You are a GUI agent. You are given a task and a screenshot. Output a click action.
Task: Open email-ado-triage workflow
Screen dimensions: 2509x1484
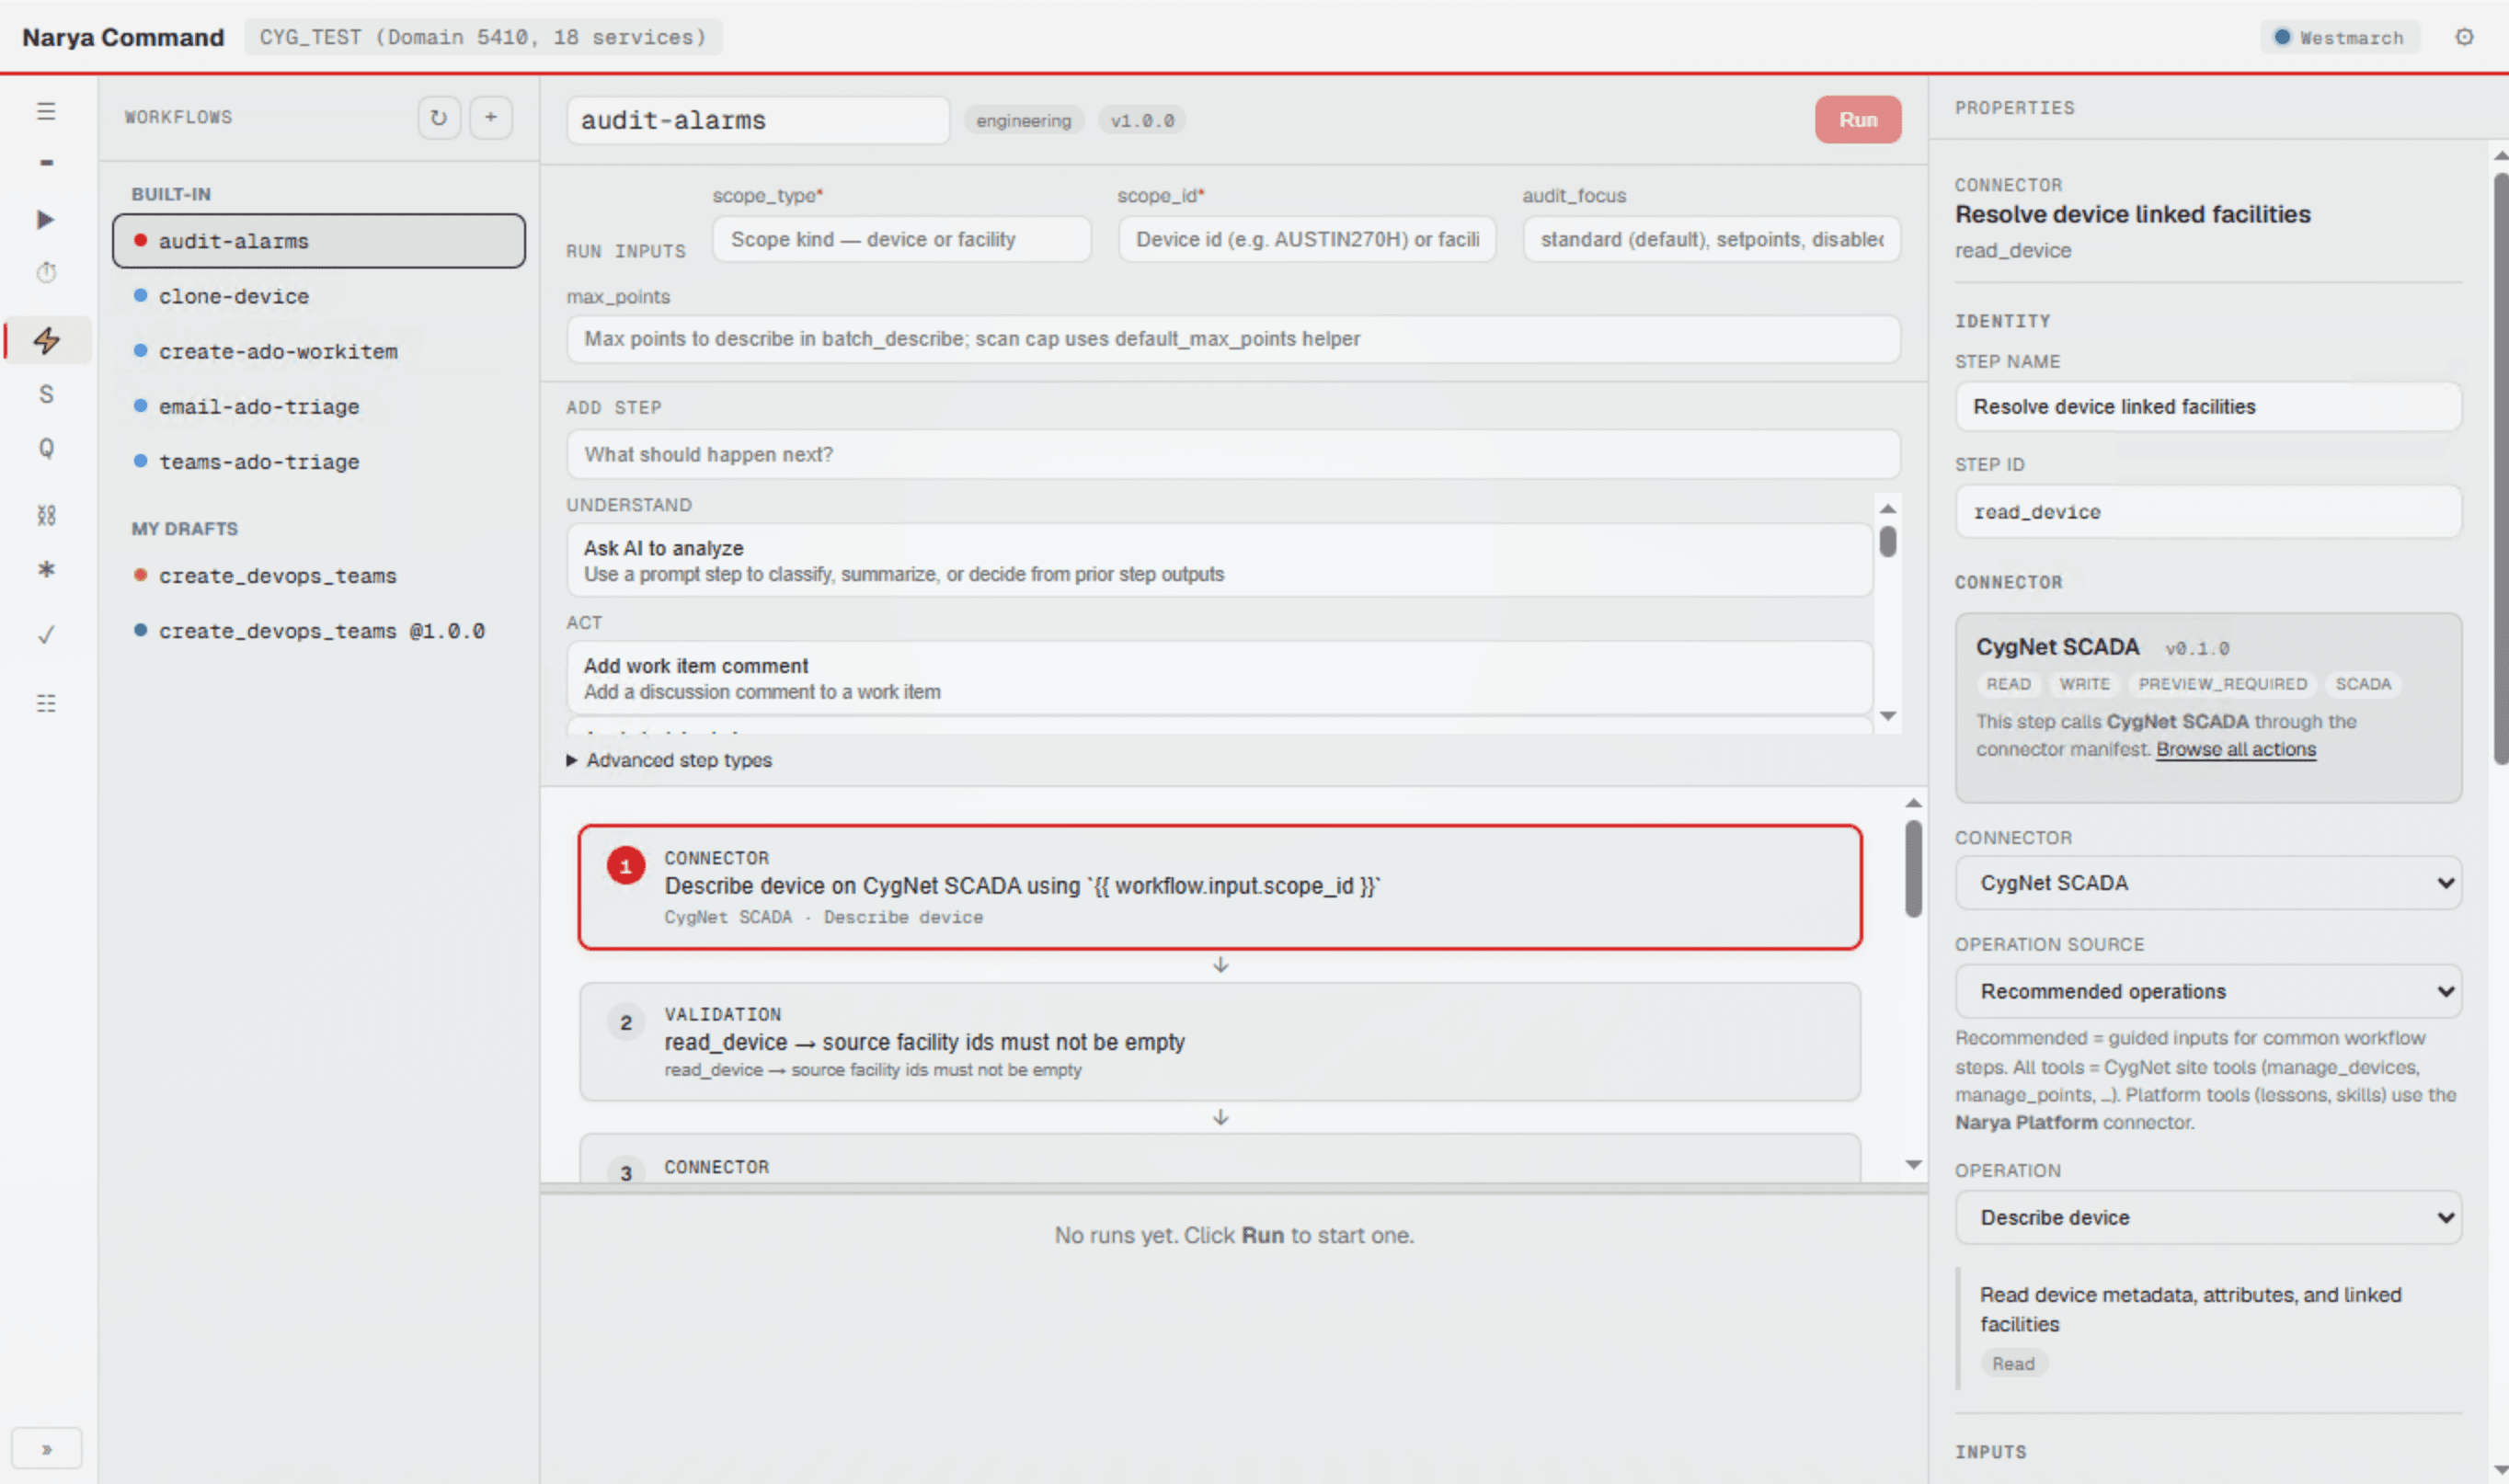(x=319, y=406)
